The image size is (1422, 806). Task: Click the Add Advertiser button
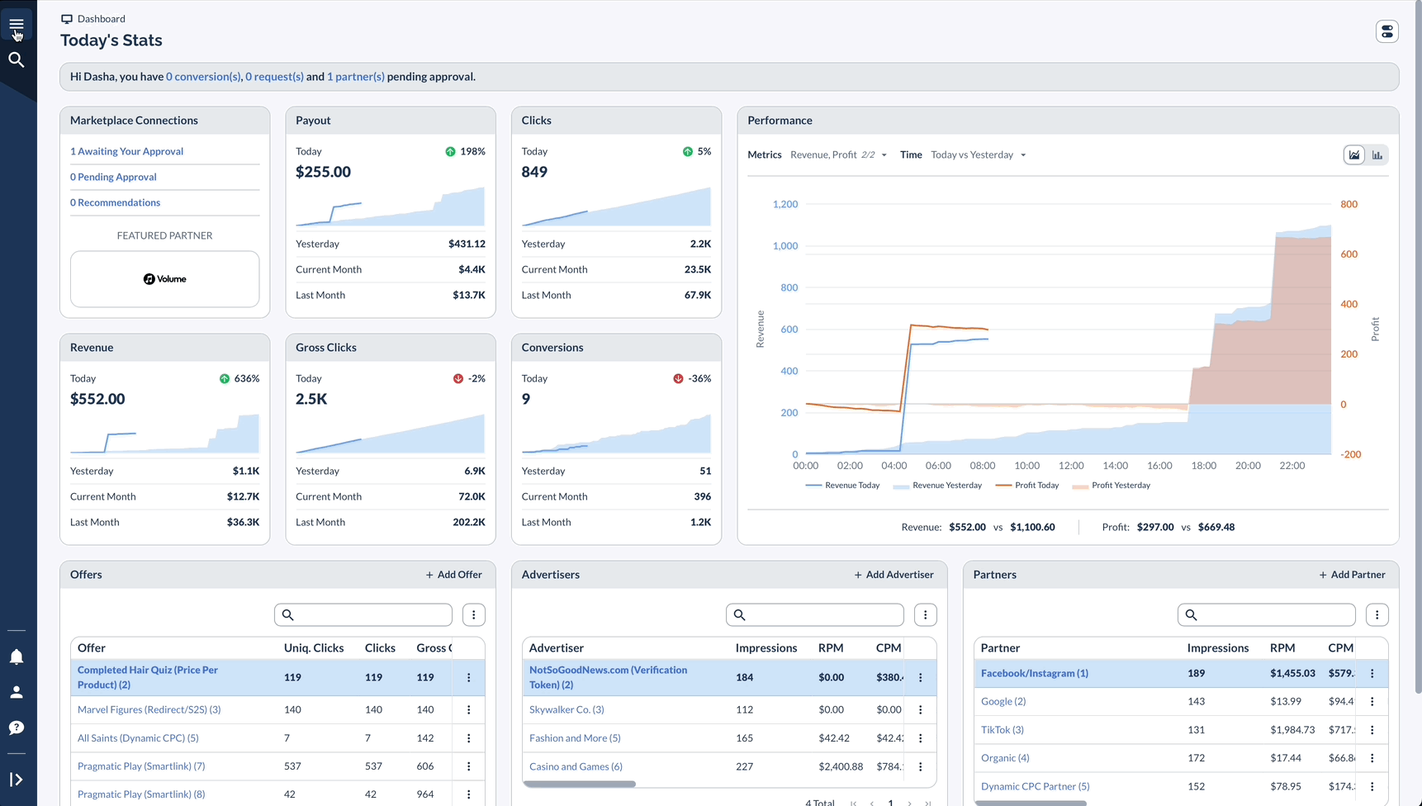pos(893,574)
